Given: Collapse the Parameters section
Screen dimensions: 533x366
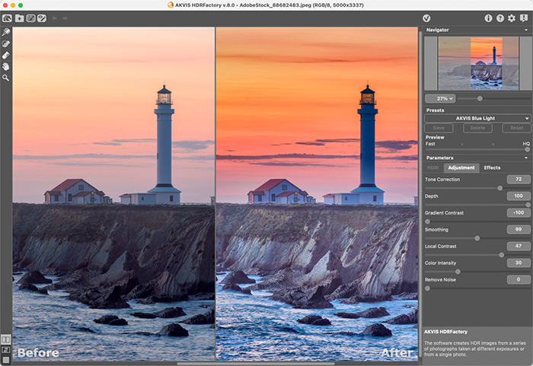Looking at the screenshot, I should (x=527, y=158).
